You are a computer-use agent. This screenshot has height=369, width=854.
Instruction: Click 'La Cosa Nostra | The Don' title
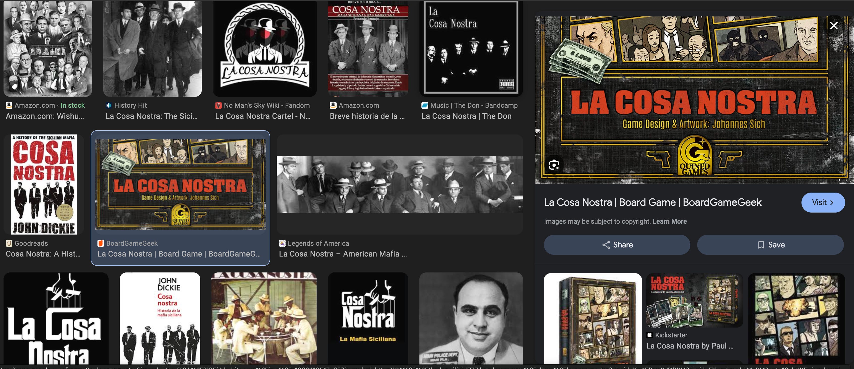click(x=466, y=116)
